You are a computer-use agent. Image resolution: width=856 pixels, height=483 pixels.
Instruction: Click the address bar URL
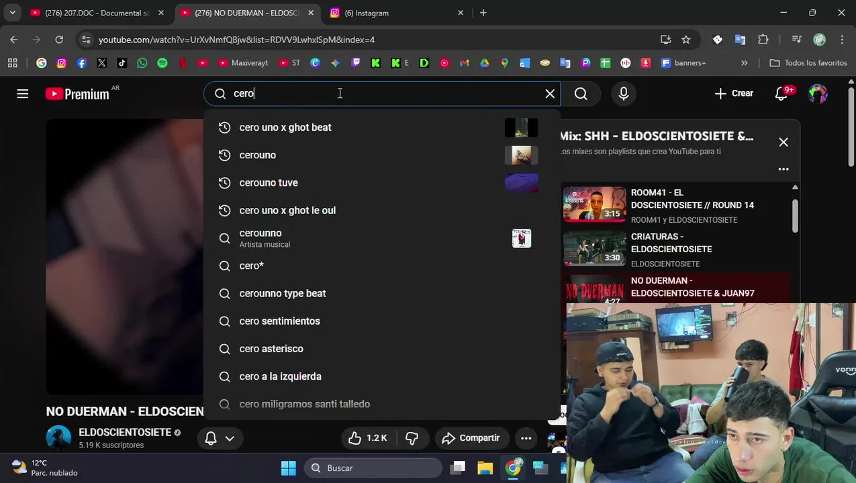(x=236, y=40)
